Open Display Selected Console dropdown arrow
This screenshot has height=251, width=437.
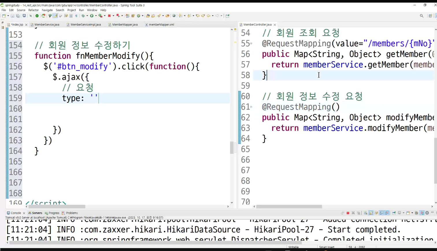[403, 213]
